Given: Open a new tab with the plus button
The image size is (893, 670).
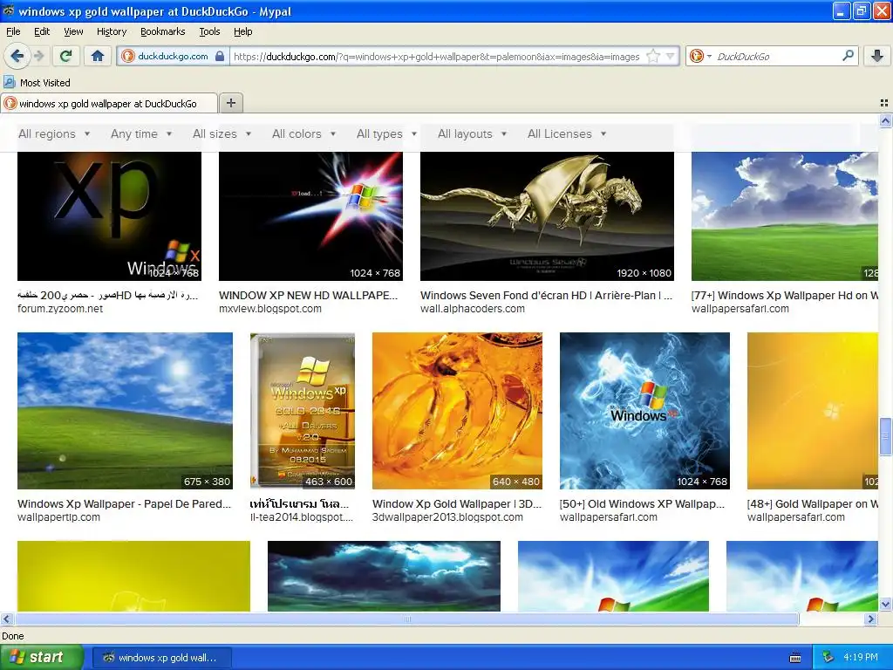Looking at the screenshot, I should 230,103.
